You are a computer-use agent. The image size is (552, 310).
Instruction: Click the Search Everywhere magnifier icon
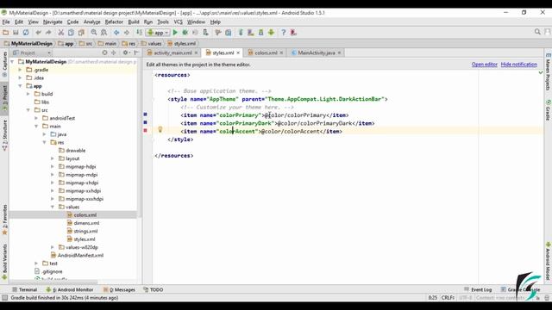click(537, 32)
